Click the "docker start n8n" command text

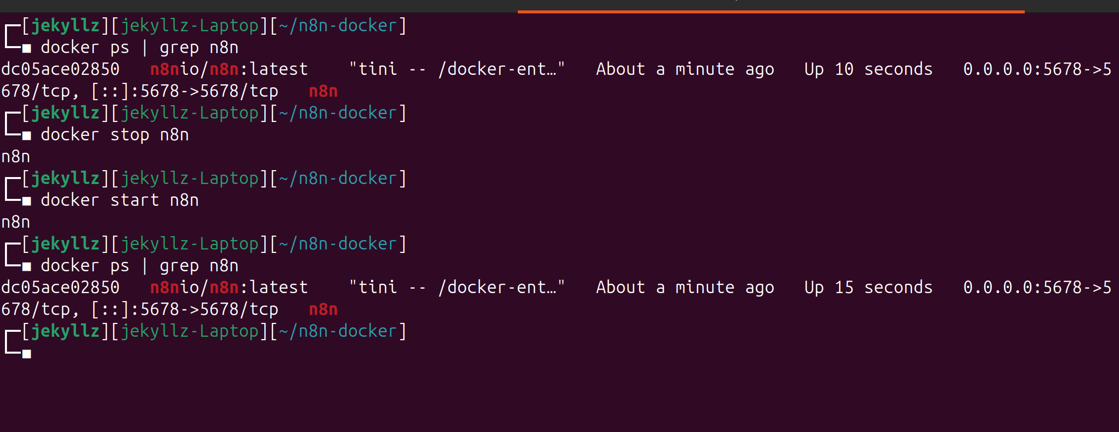[x=120, y=200]
